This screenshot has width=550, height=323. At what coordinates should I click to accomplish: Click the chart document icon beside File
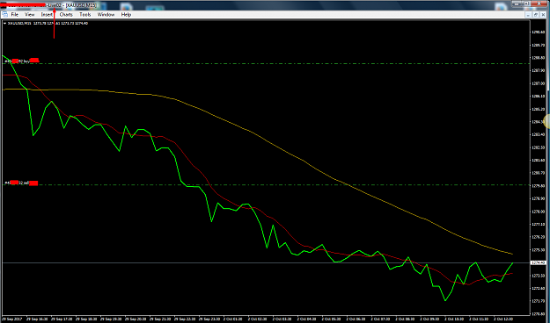coord(5,15)
